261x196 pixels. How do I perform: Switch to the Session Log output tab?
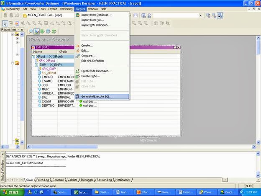[104, 180]
